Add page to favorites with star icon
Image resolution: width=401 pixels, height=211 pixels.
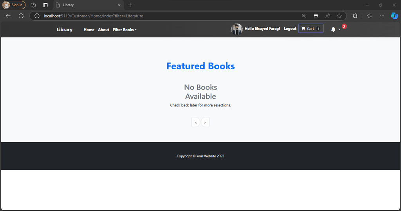point(340,16)
